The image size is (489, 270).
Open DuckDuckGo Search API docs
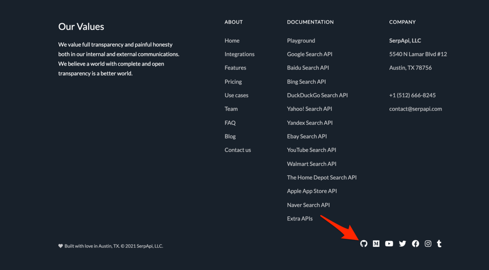317,95
